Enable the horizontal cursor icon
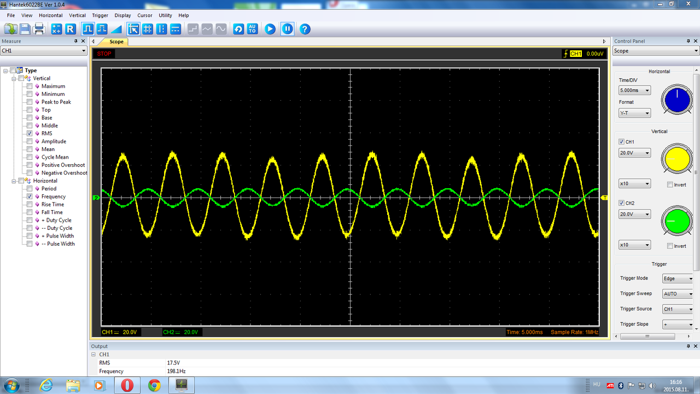 pyautogui.click(x=176, y=29)
